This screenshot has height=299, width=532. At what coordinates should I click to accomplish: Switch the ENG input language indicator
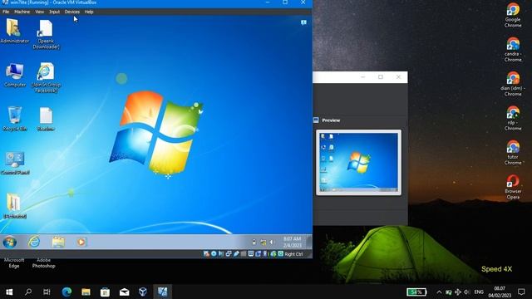tap(479, 292)
